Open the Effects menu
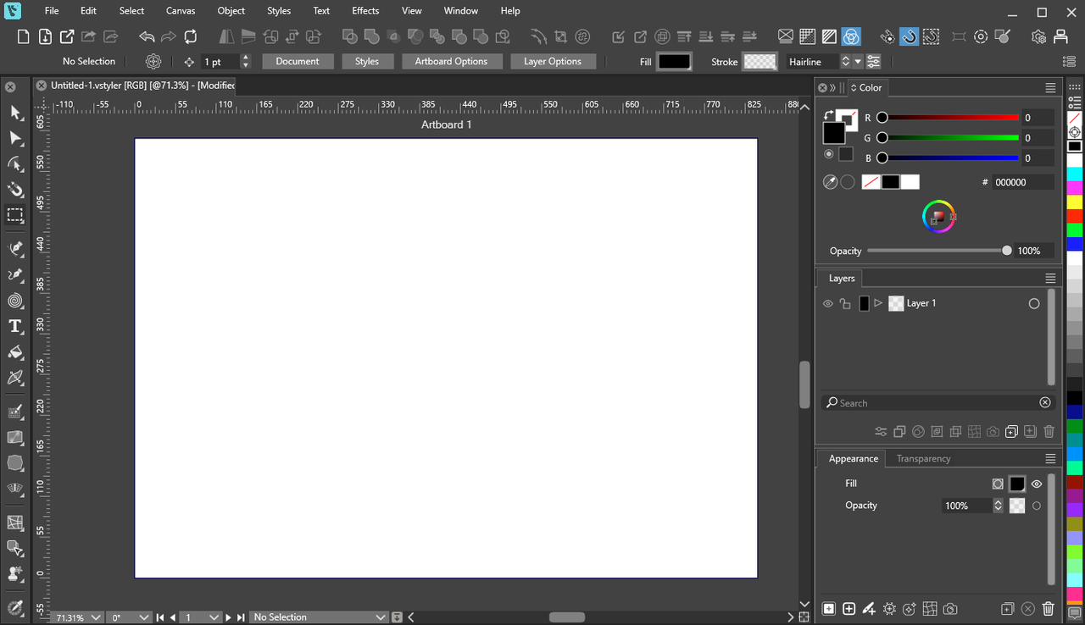Screen dimensions: 1085x625 (x=365, y=11)
